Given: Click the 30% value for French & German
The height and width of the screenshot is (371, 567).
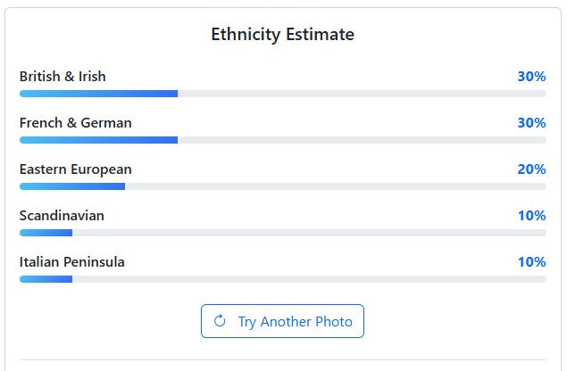Looking at the screenshot, I should 531,123.
